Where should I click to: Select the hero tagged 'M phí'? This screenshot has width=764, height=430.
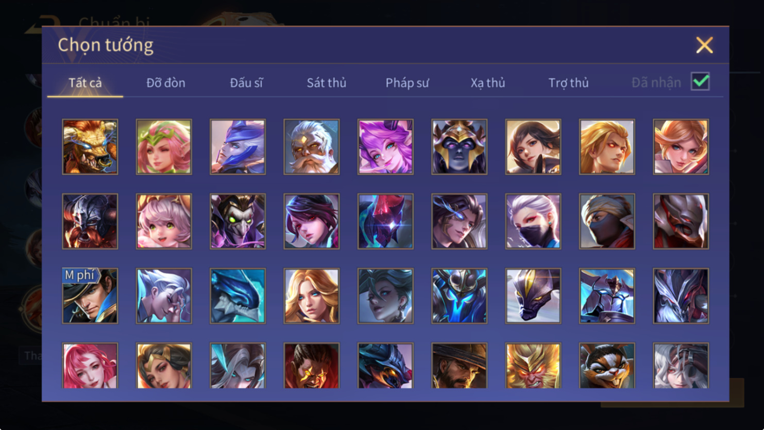coord(90,296)
